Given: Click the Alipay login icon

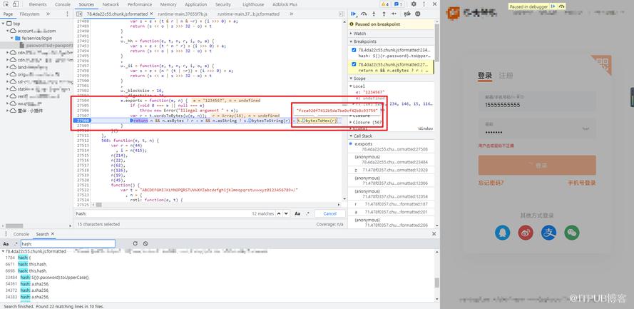Looking at the screenshot, I should (549, 232).
